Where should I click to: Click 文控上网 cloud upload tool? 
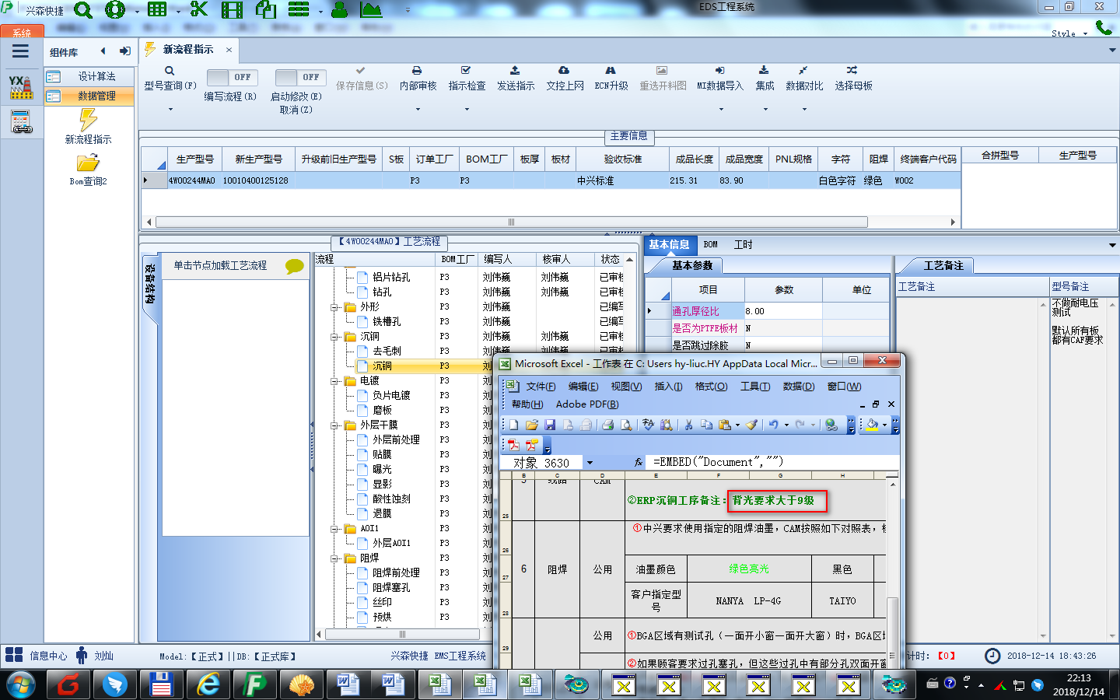(x=565, y=79)
